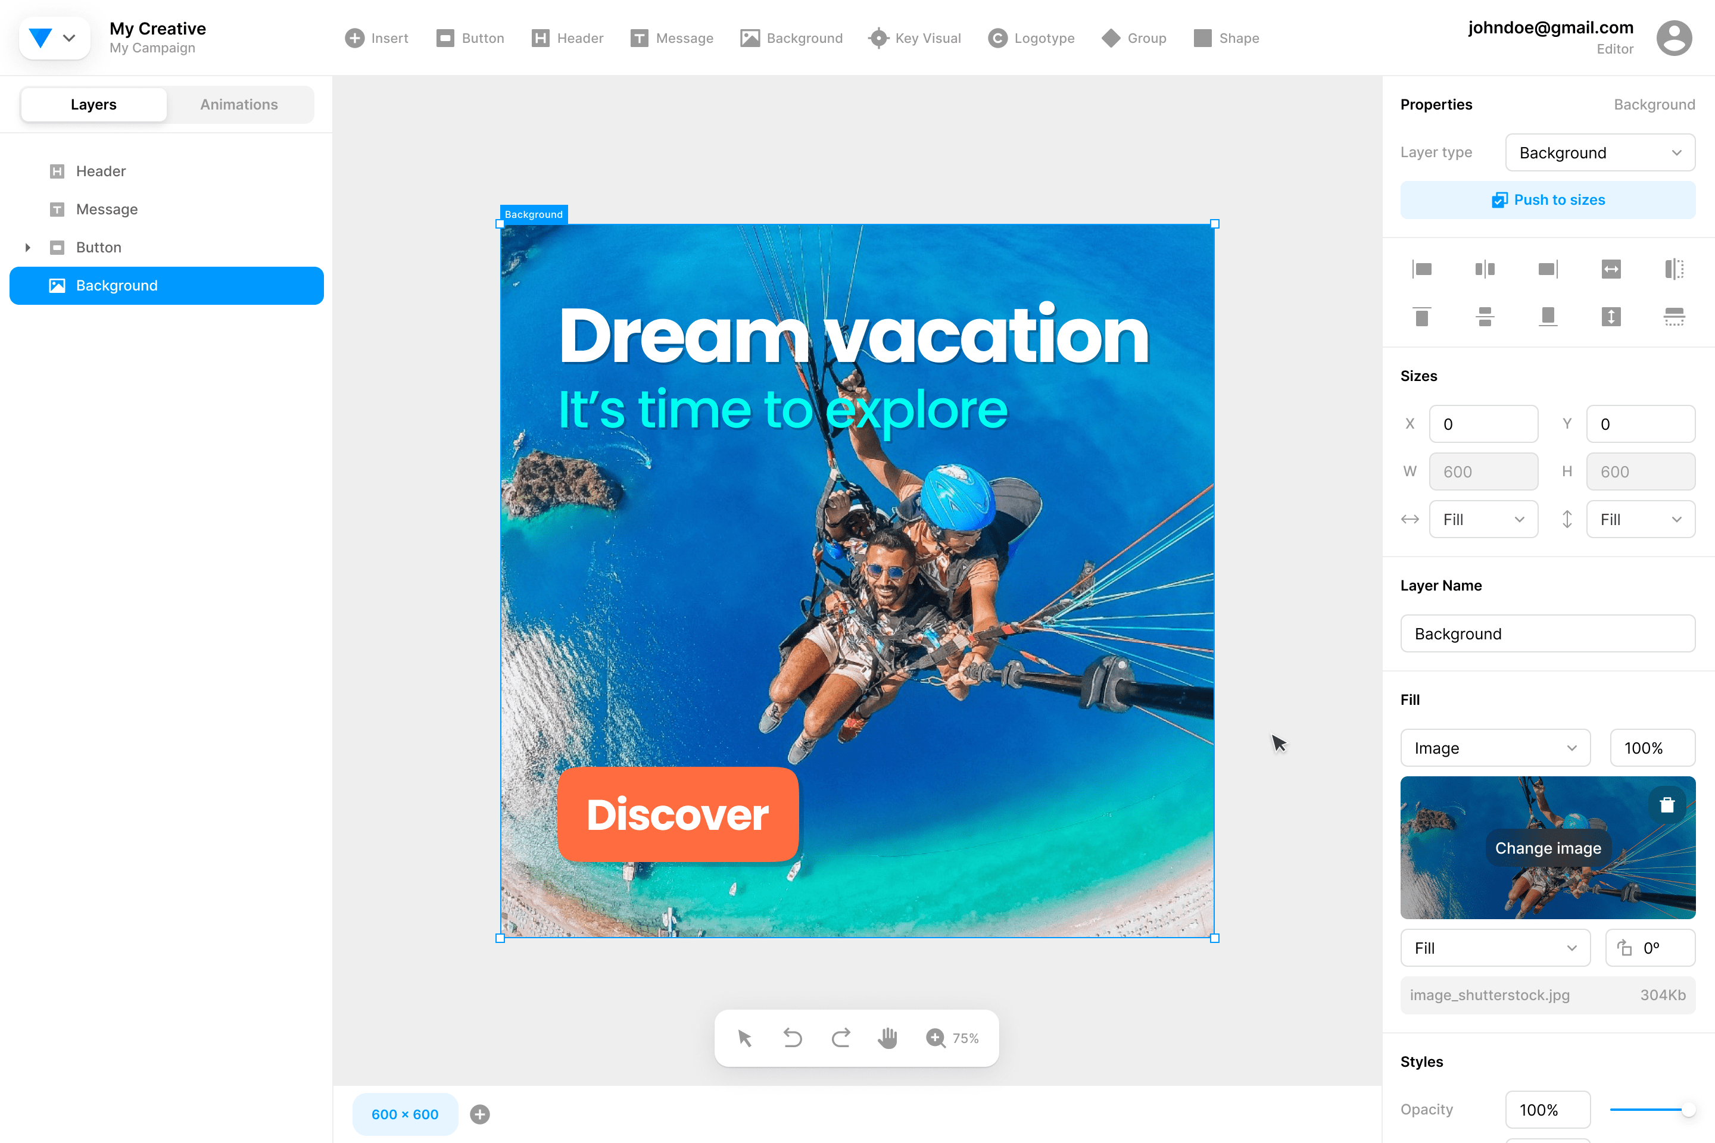
Task: Align layer to left edge
Action: pyautogui.click(x=1422, y=269)
